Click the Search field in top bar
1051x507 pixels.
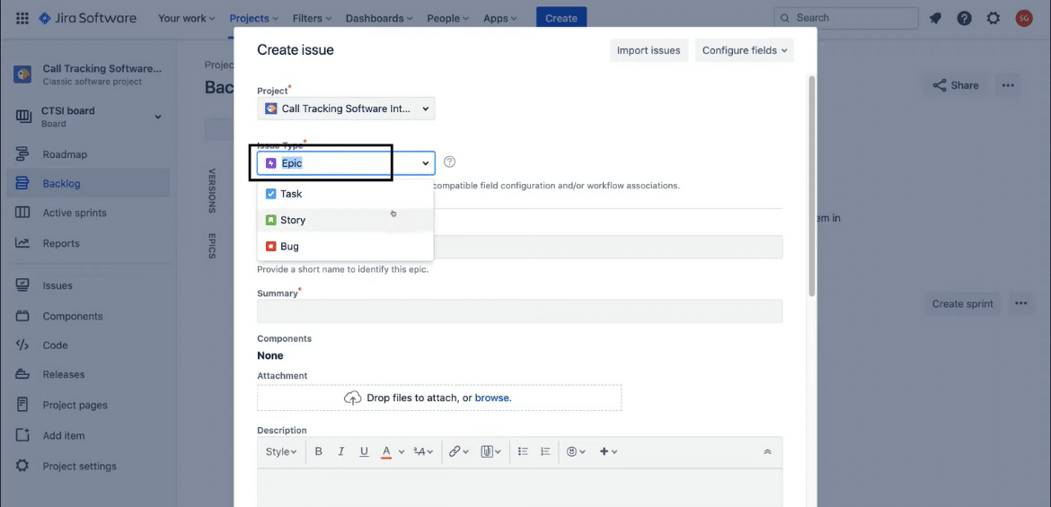tap(846, 18)
